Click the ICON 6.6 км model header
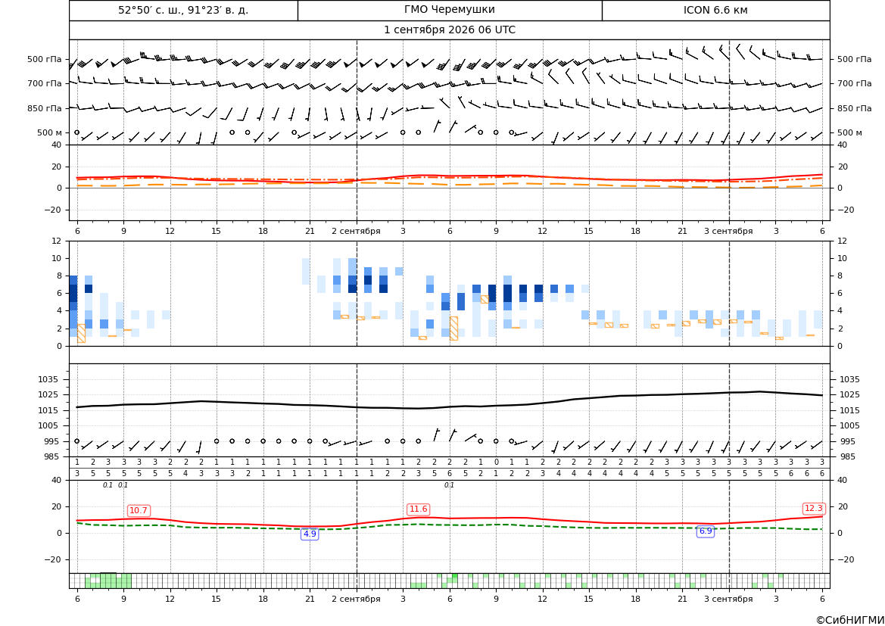This screenshot has height=626, width=885. tap(715, 10)
